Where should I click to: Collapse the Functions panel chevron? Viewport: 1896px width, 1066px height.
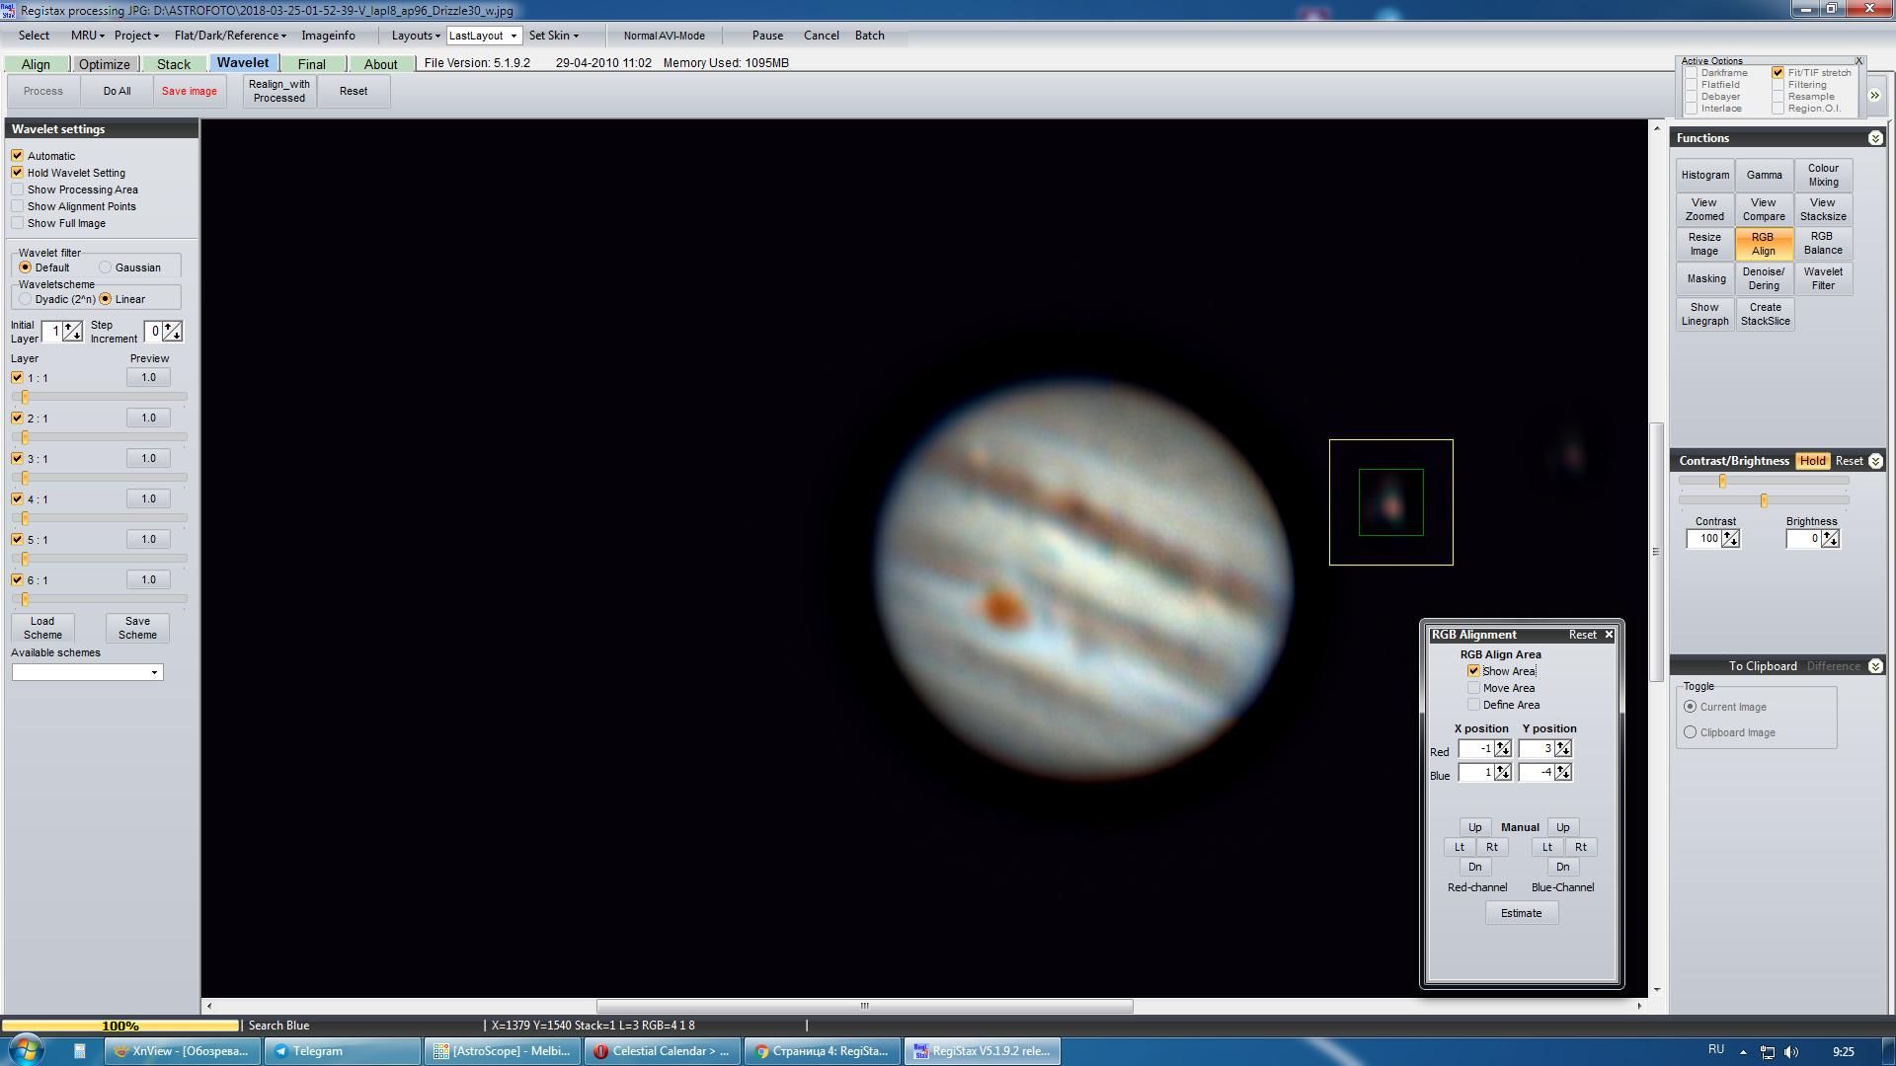1874,138
